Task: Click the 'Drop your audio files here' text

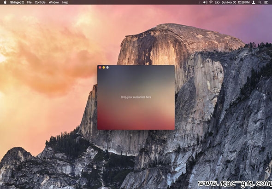Action: [136, 97]
